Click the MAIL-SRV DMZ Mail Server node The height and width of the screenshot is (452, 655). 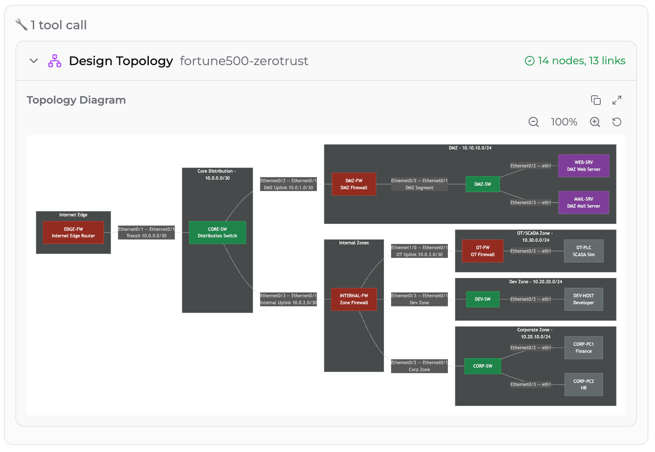584,202
